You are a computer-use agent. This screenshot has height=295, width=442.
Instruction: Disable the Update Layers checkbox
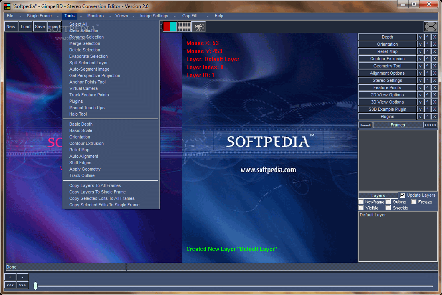(x=403, y=195)
